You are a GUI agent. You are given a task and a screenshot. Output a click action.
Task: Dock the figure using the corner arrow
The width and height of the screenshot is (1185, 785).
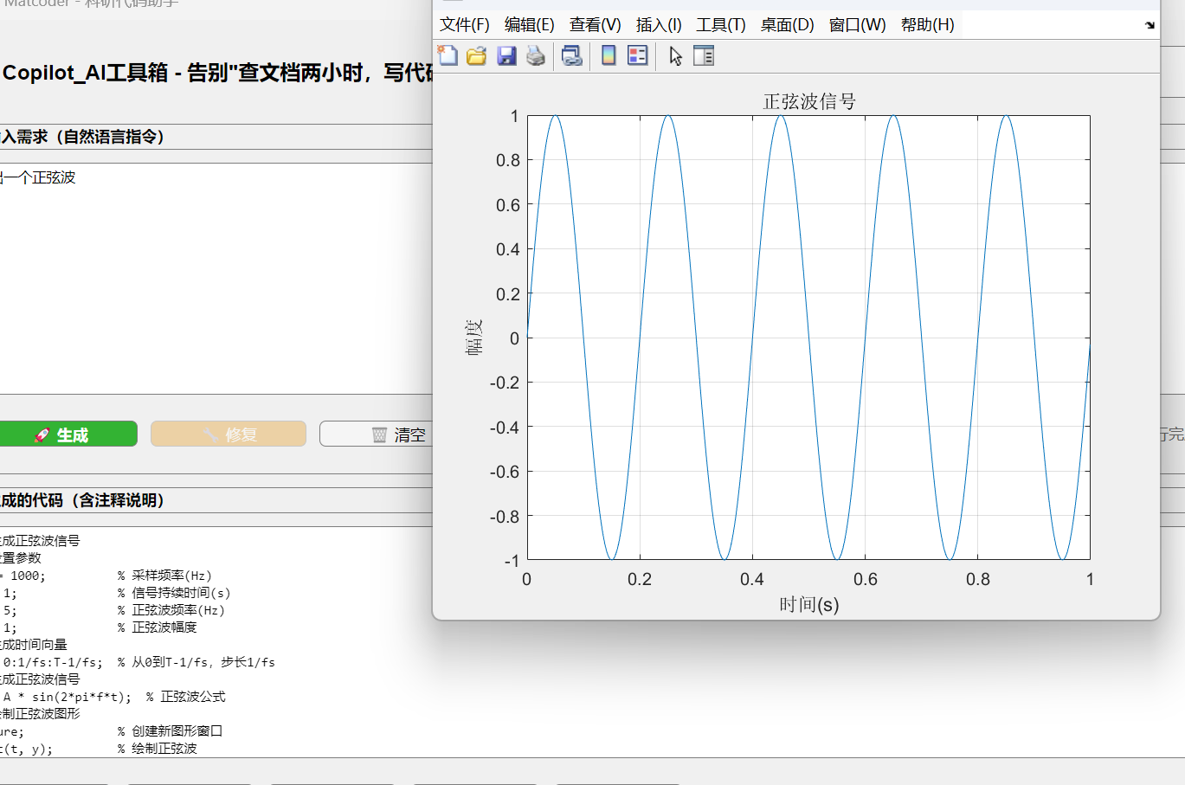coord(1150,25)
